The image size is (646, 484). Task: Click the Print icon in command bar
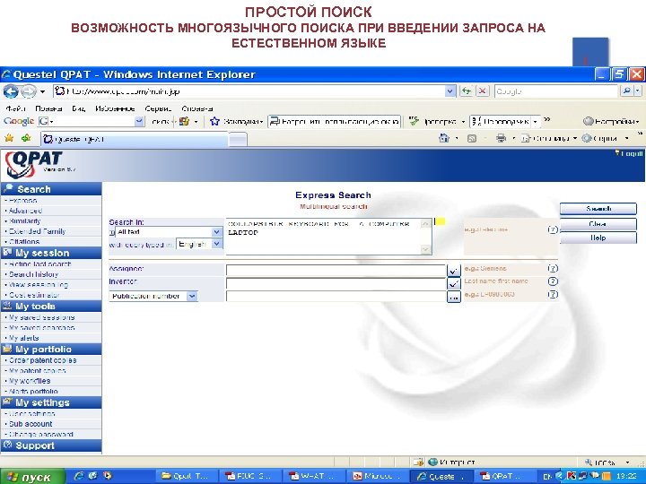pyautogui.click(x=501, y=138)
